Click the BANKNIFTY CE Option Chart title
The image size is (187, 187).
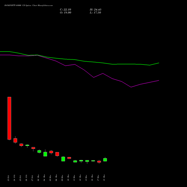[28, 6]
